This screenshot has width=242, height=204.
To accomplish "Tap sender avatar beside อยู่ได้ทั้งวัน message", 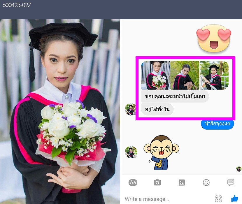I will 131,109.
